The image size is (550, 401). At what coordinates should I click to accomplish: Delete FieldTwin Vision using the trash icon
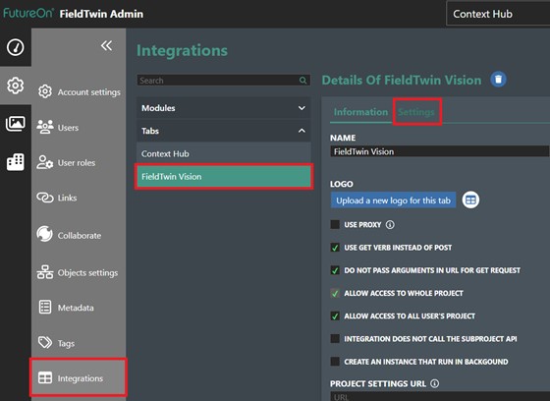(498, 80)
